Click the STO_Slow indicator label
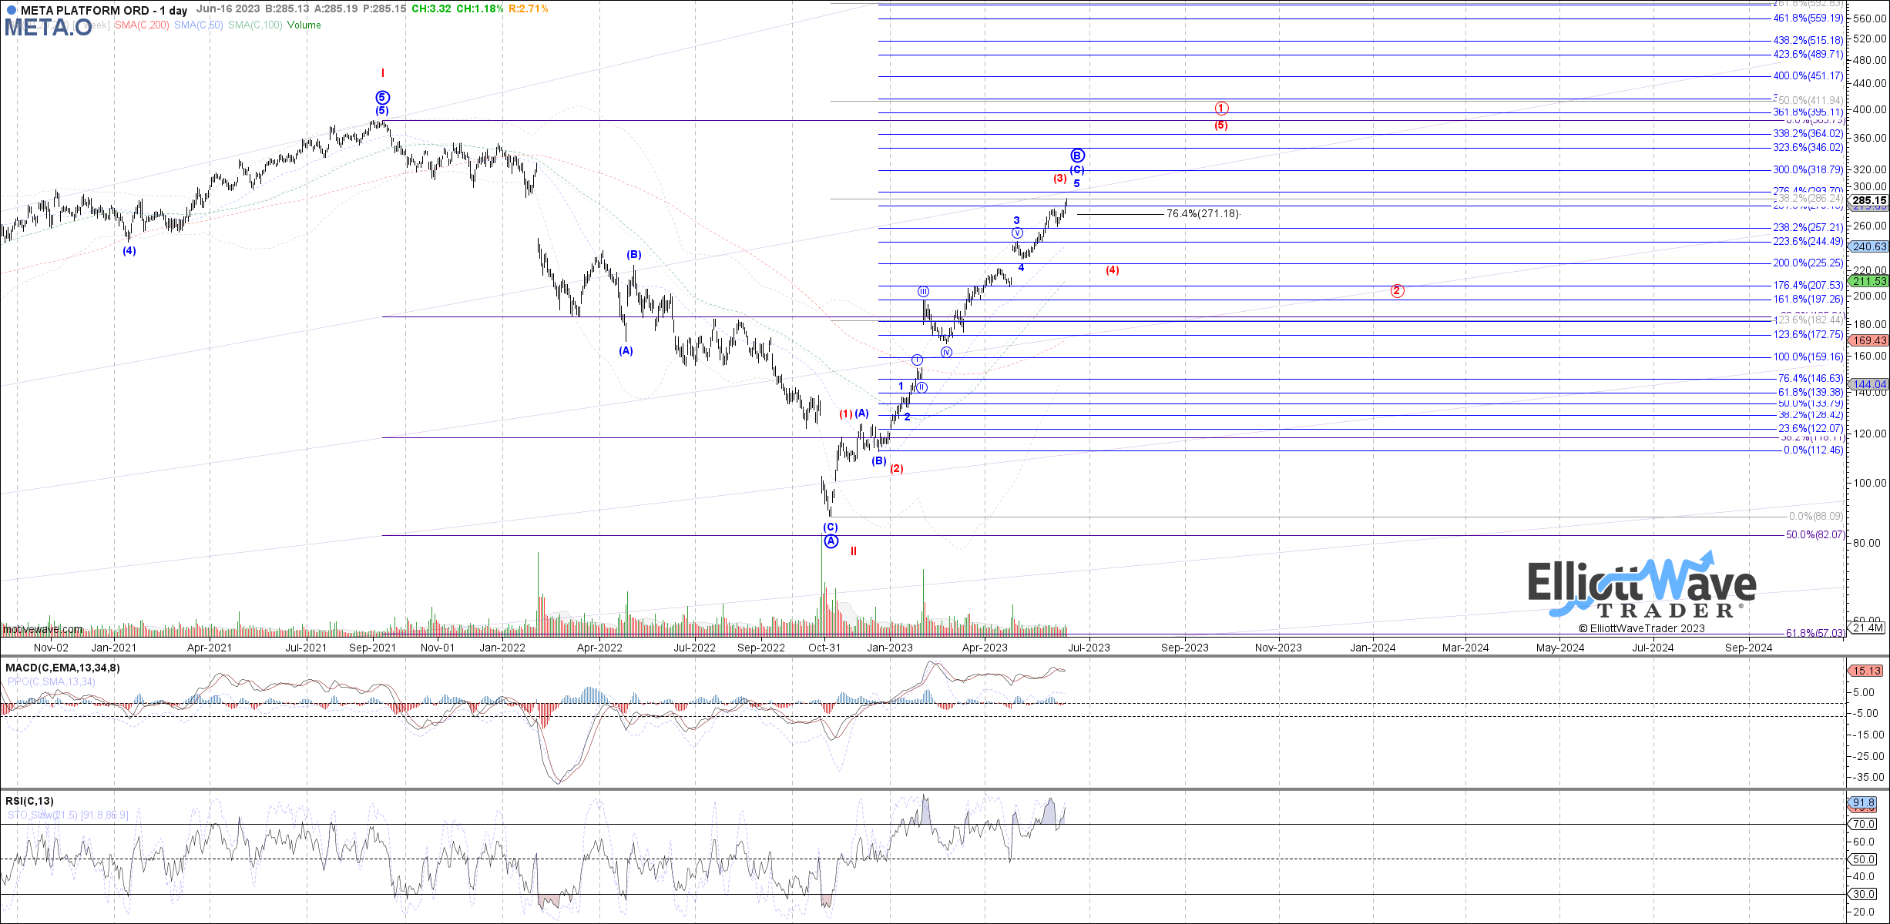The height and width of the screenshot is (924, 1890). click(68, 815)
